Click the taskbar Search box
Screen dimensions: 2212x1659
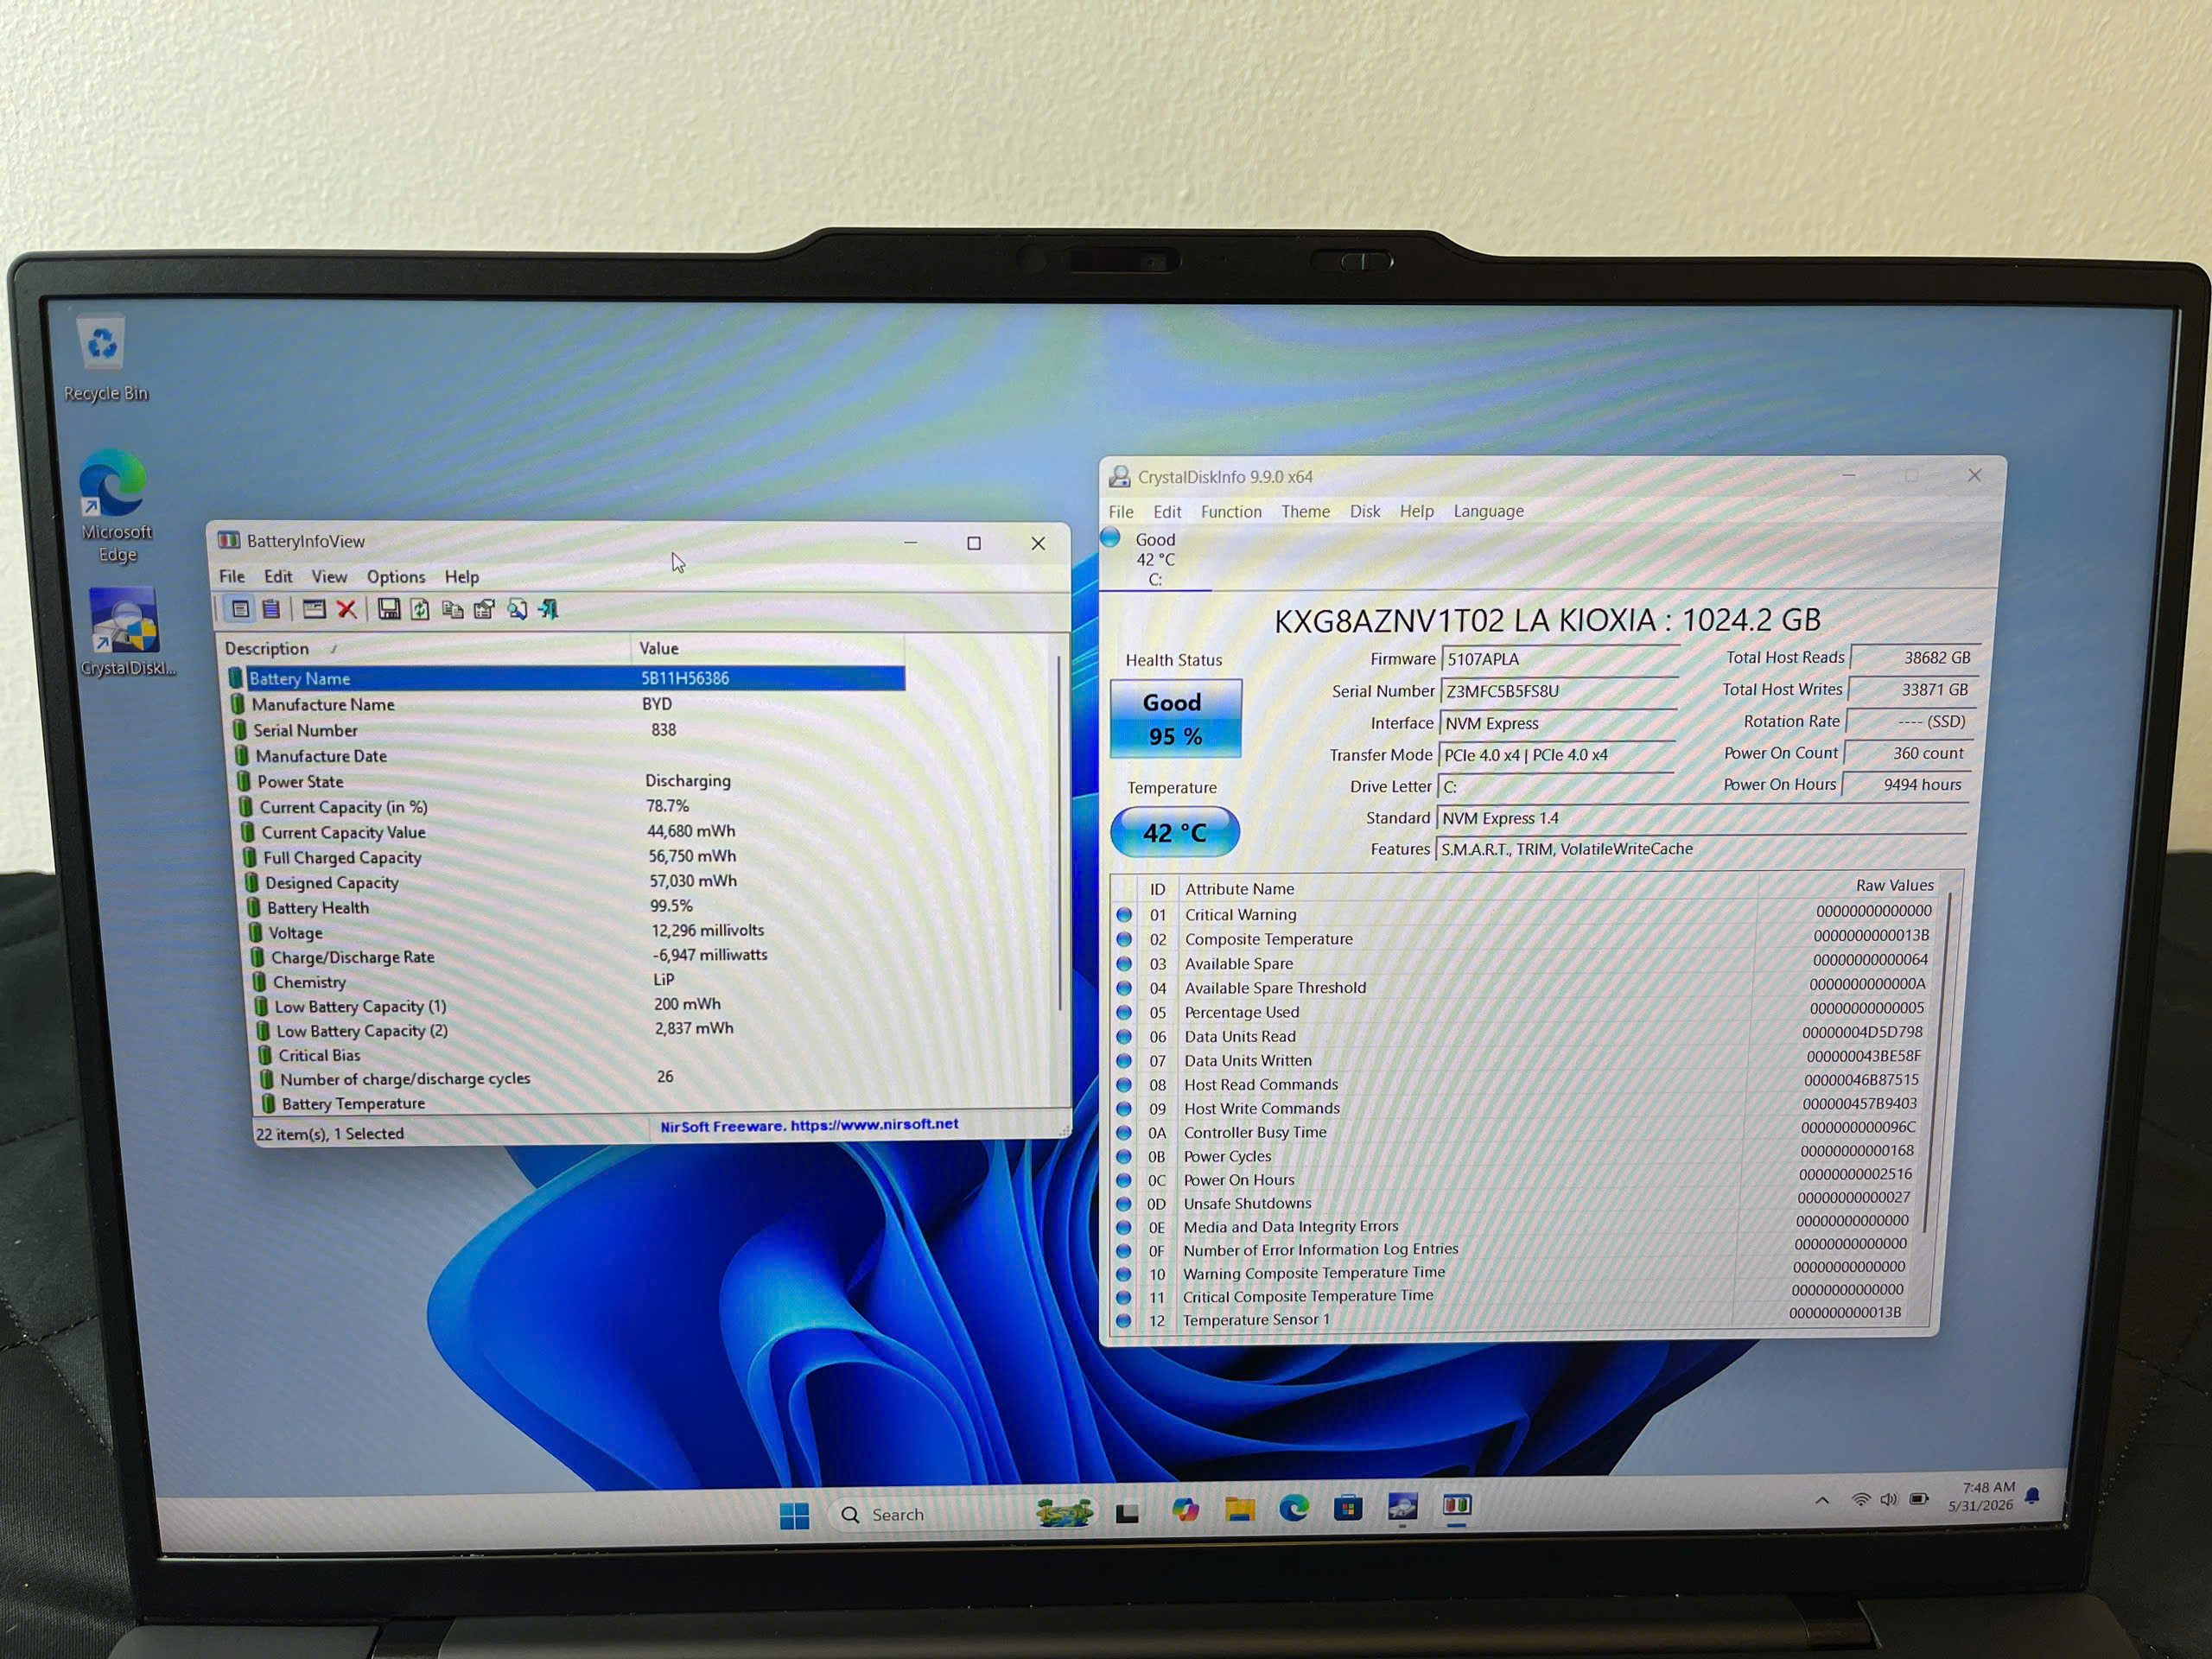pyautogui.click(x=963, y=1514)
